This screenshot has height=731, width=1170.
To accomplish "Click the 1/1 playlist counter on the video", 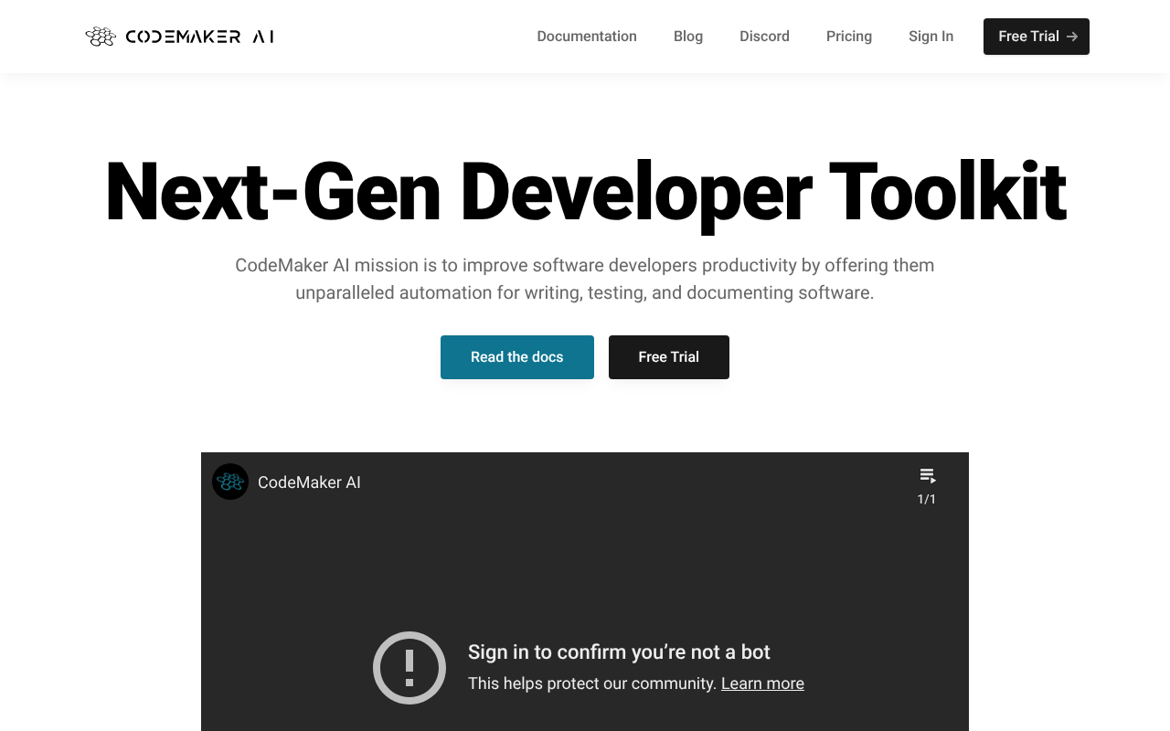I will (x=926, y=498).
